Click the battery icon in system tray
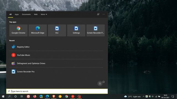The width and height of the screenshot is (177, 99). click(159, 97)
